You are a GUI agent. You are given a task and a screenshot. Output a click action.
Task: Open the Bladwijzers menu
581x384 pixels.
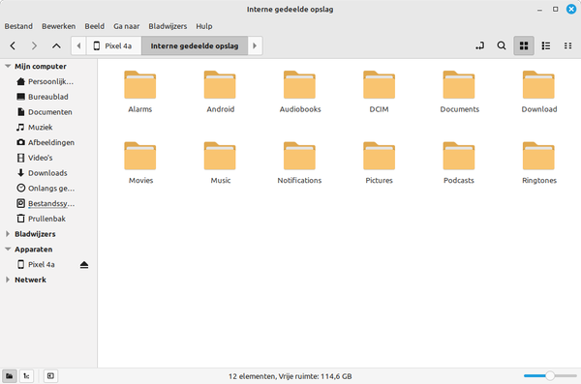click(168, 26)
